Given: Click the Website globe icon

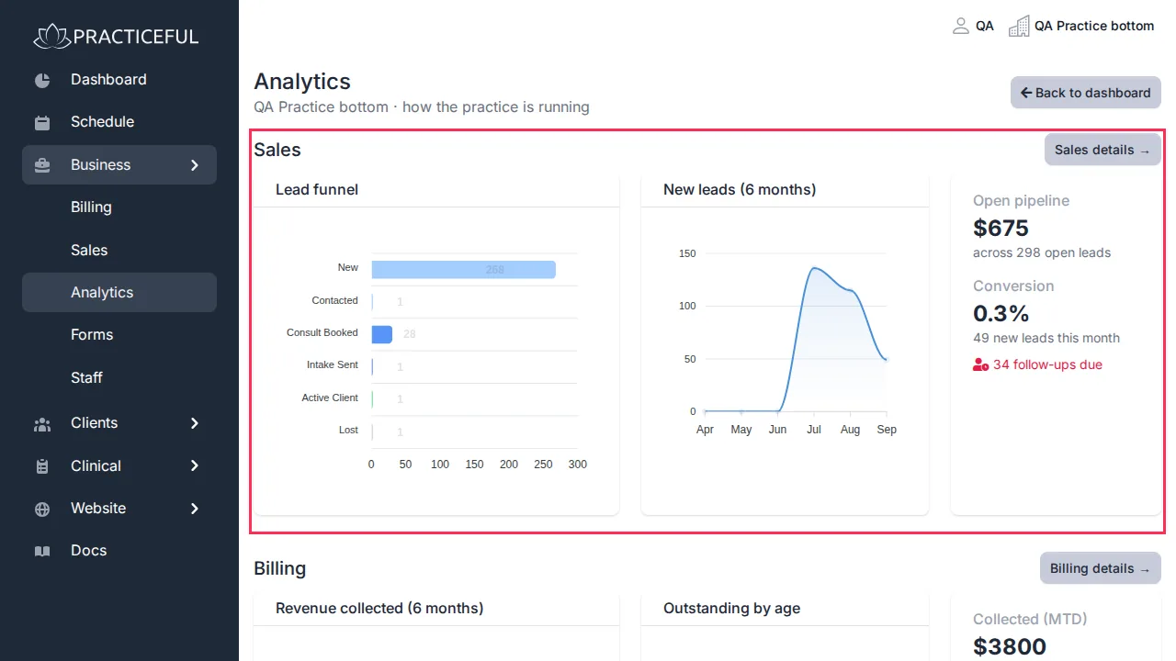Looking at the screenshot, I should 42,509.
